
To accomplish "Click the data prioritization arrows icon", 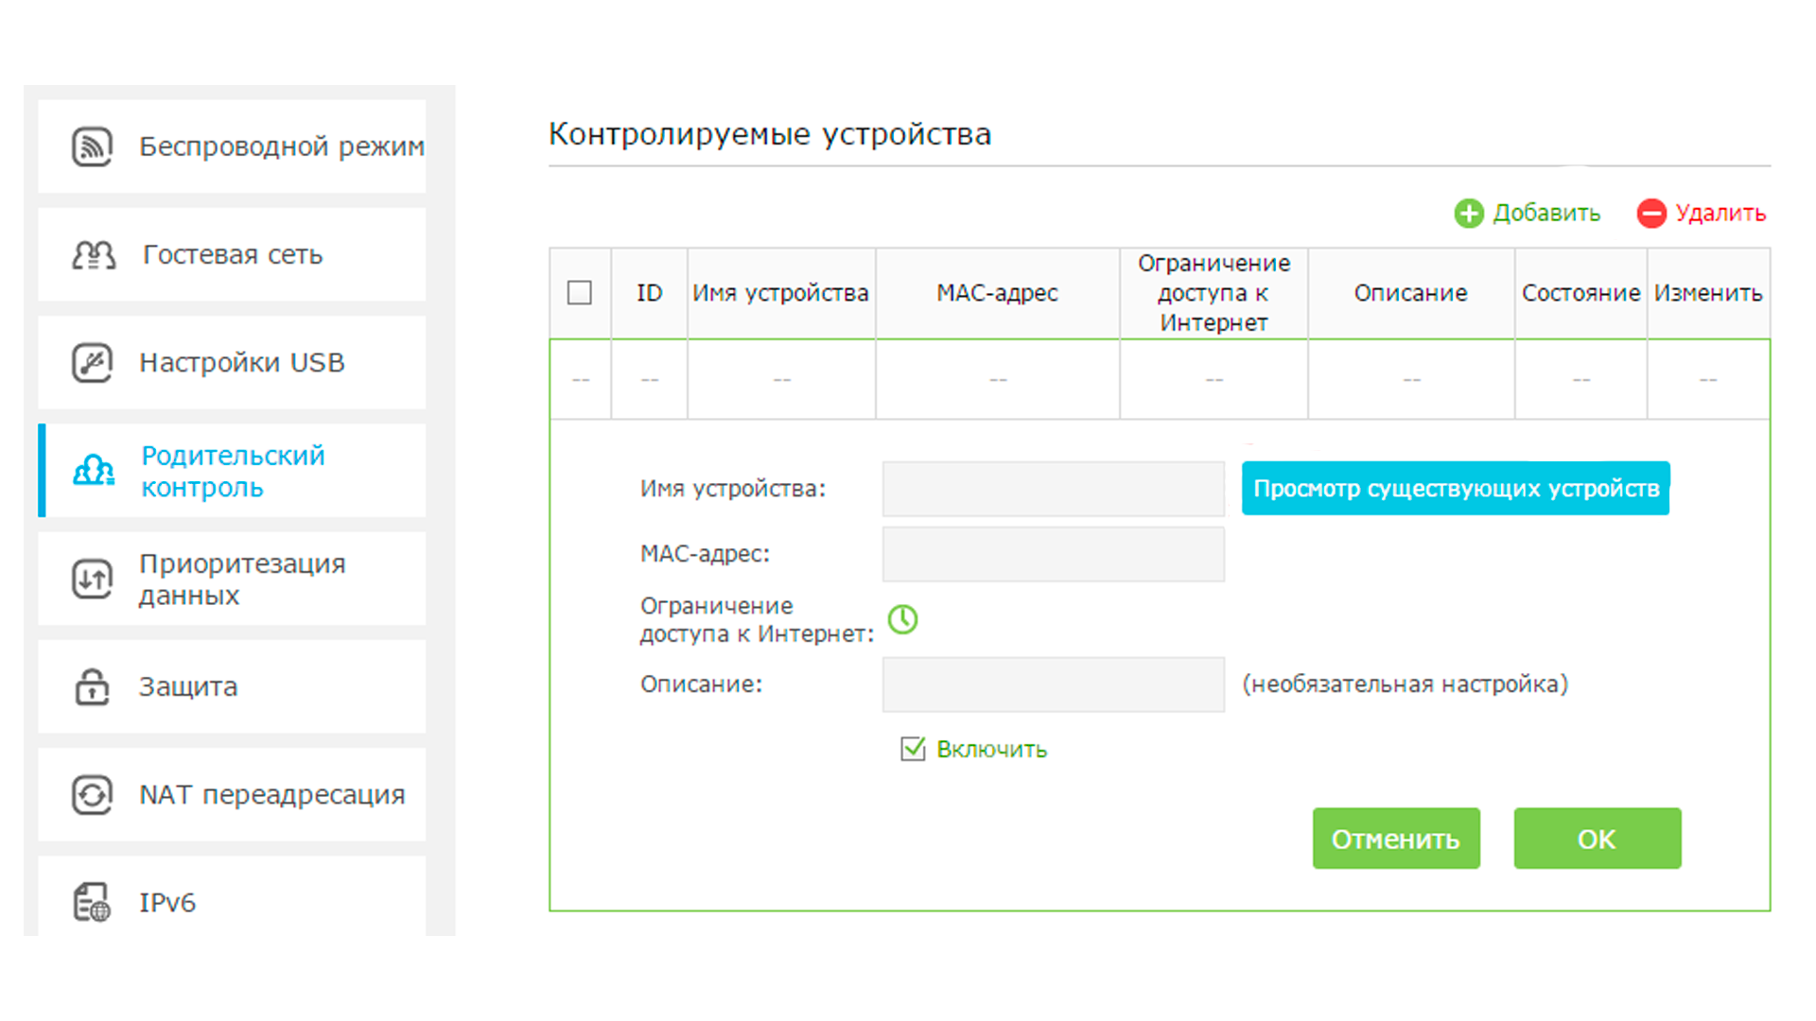I will pos(92,579).
